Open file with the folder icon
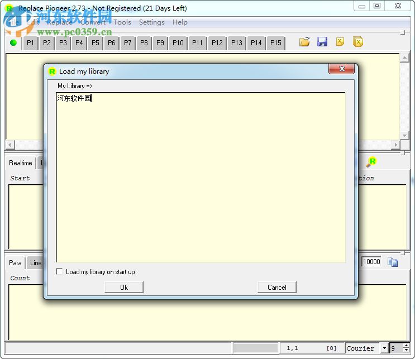This screenshot has height=359, width=415. click(304, 42)
